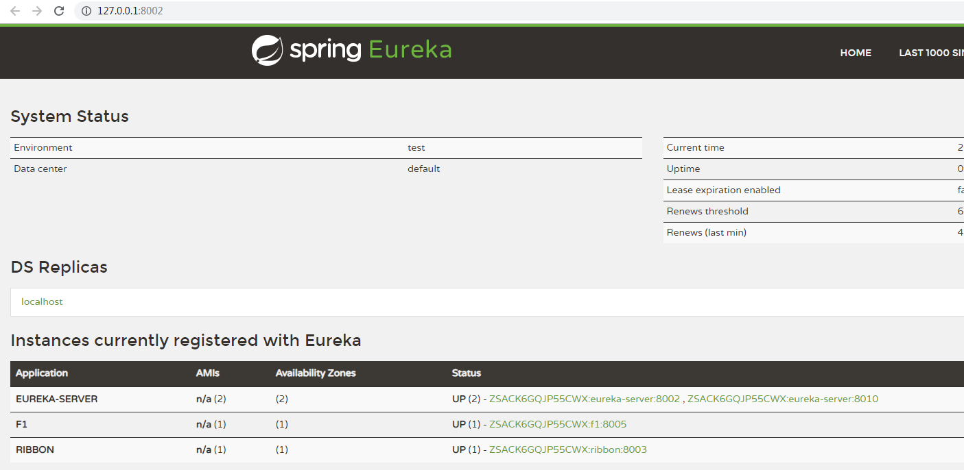Click the UP (2) status text
964x470 pixels.
(467, 399)
